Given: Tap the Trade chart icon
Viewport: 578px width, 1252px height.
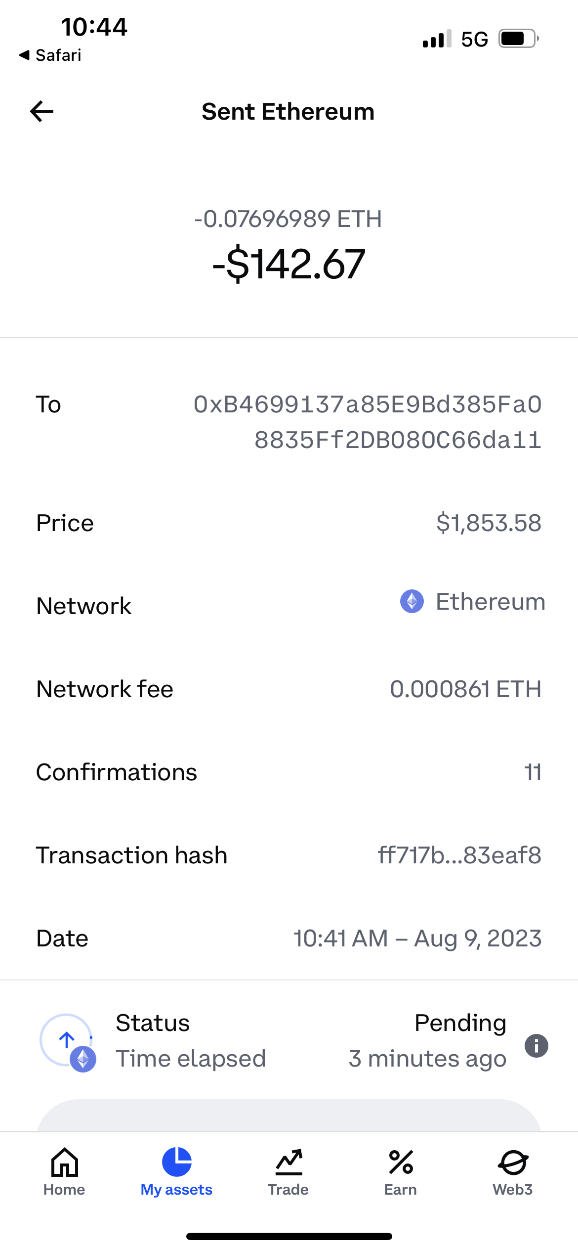Looking at the screenshot, I should [x=289, y=1162].
